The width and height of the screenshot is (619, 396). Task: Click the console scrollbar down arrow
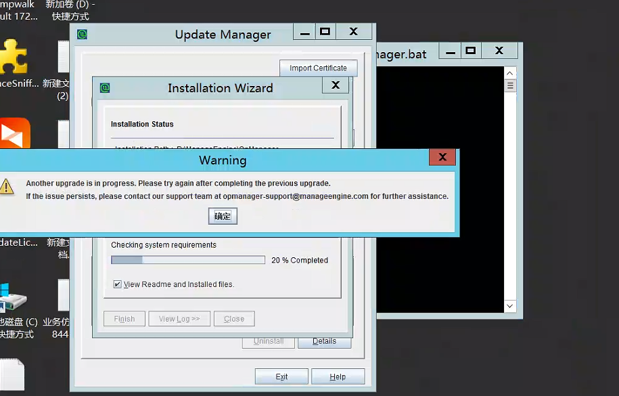[x=510, y=306]
